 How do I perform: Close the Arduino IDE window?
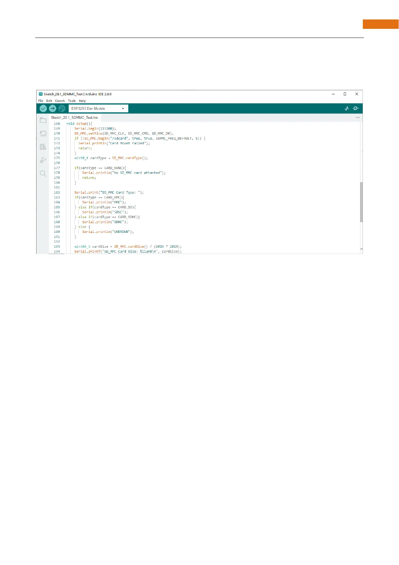(357, 94)
